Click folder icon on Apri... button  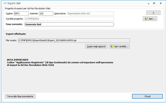pos(146,19)
